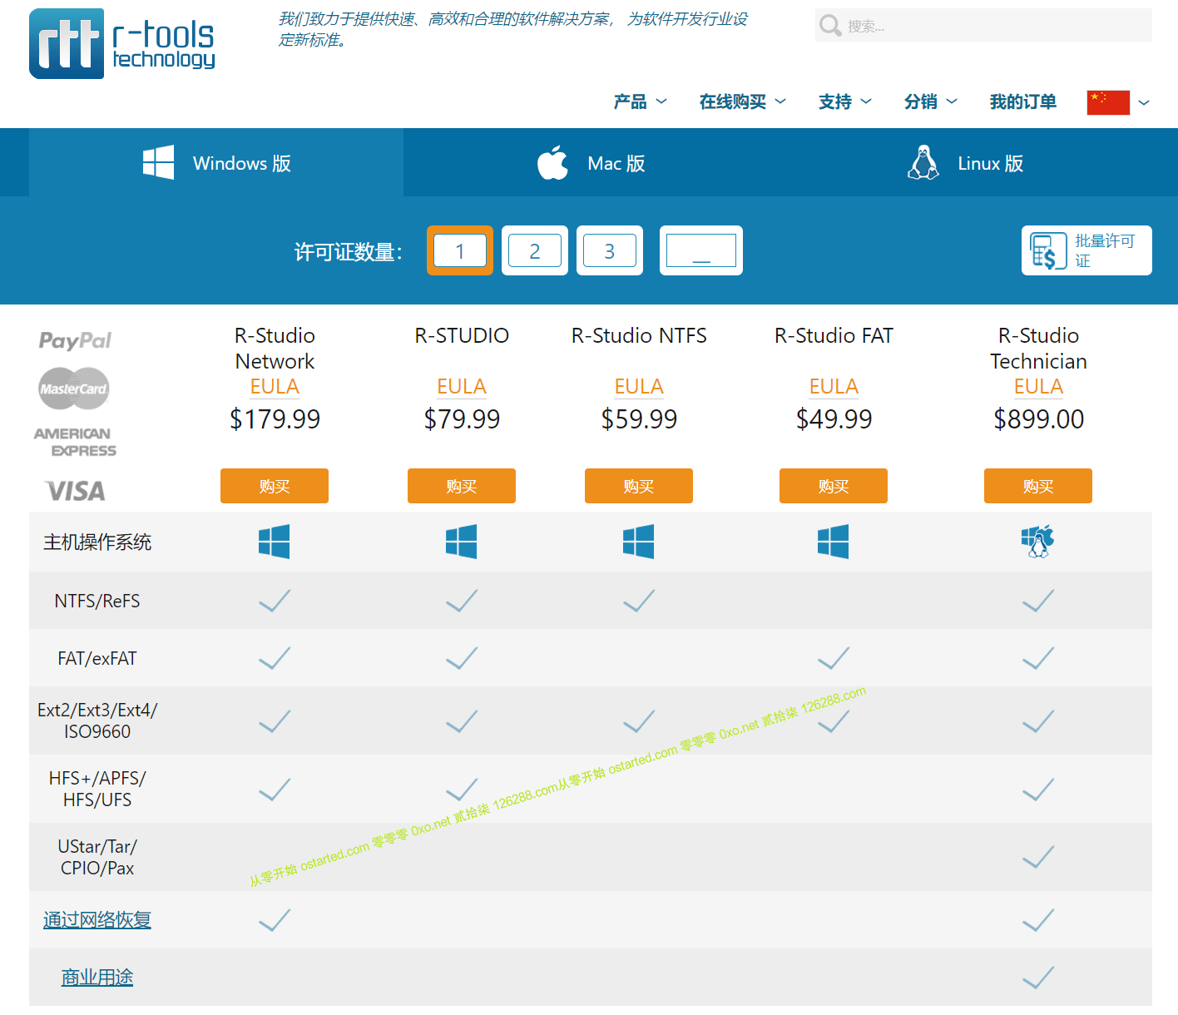
Task: Click the Linux penguin icon
Action: pyautogui.click(x=923, y=162)
